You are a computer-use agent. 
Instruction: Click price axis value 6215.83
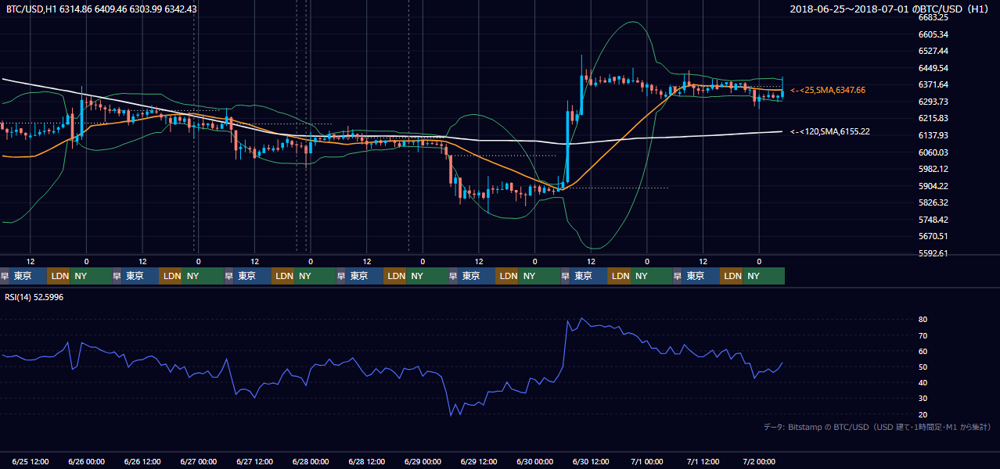[x=933, y=118]
